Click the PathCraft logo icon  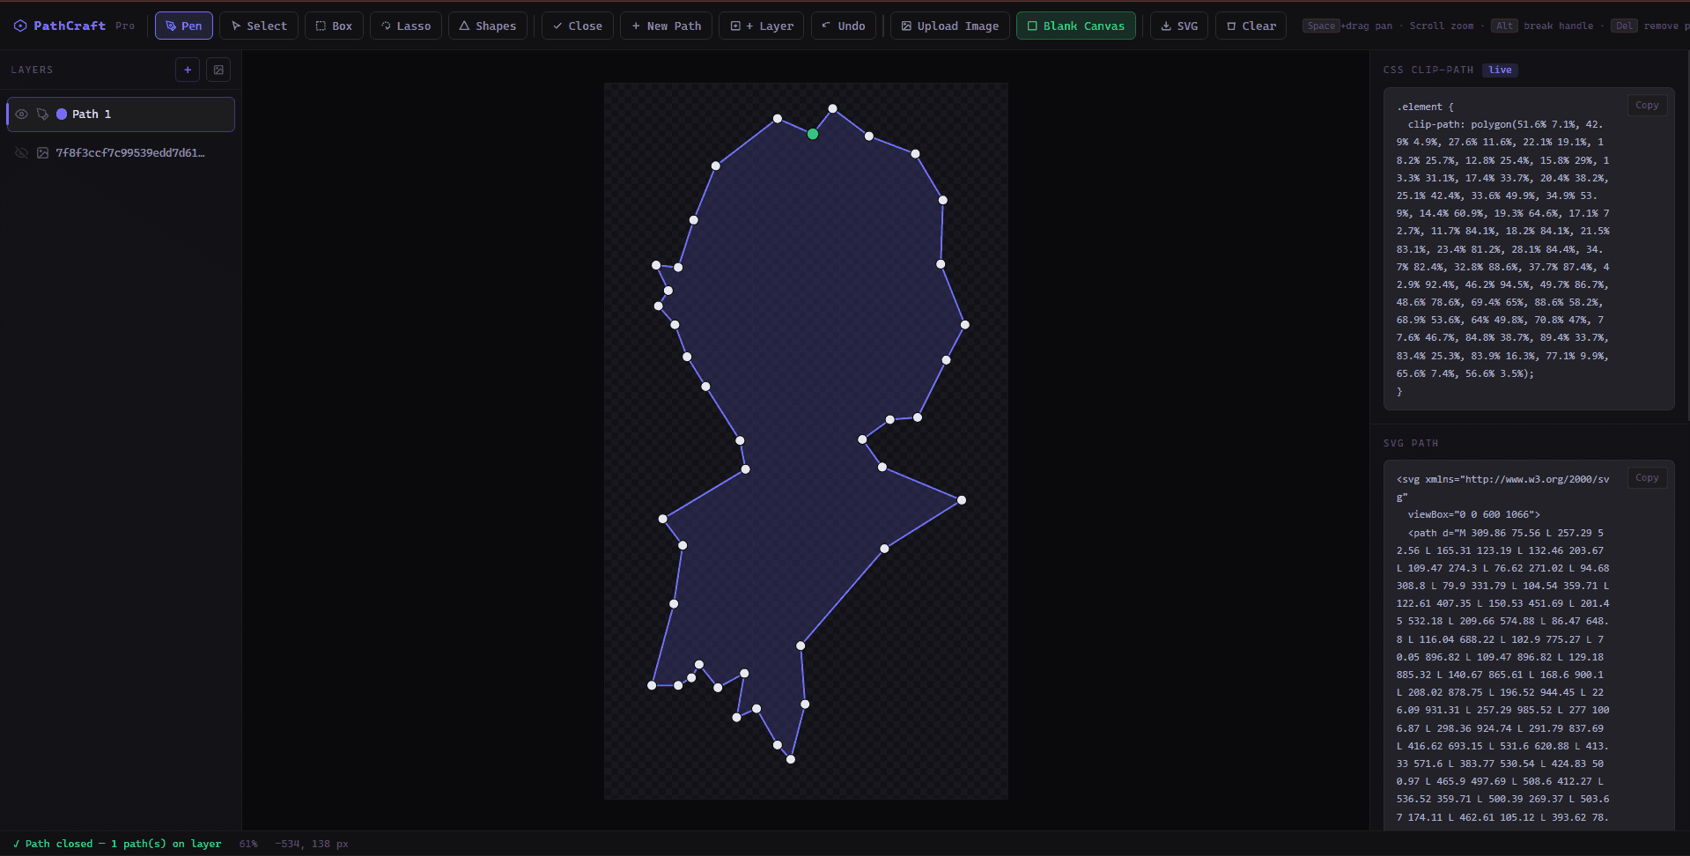[20, 26]
